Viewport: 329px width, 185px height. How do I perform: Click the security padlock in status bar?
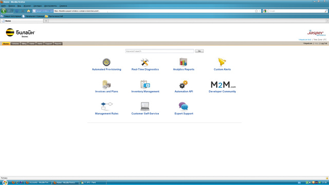pyautogui.click(x=327, y=178)
